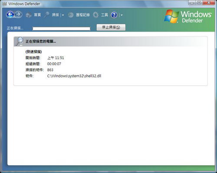
Task: Open help with the blue question mark
Action: point(114,15)
